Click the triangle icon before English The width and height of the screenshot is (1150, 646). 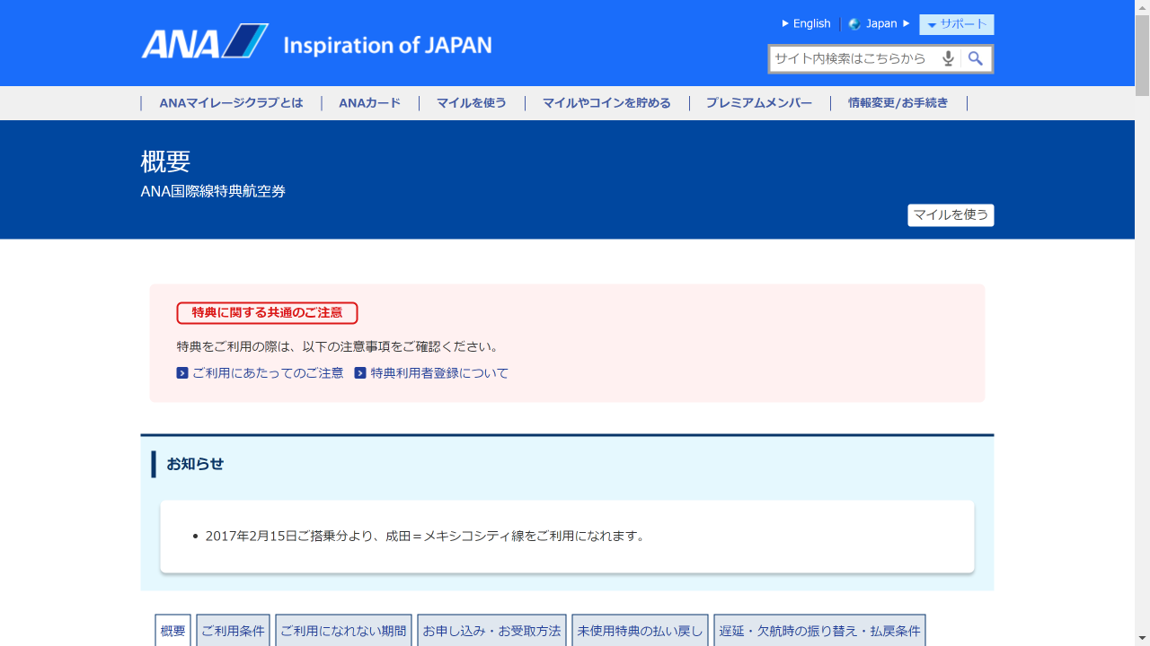[786, 23]
